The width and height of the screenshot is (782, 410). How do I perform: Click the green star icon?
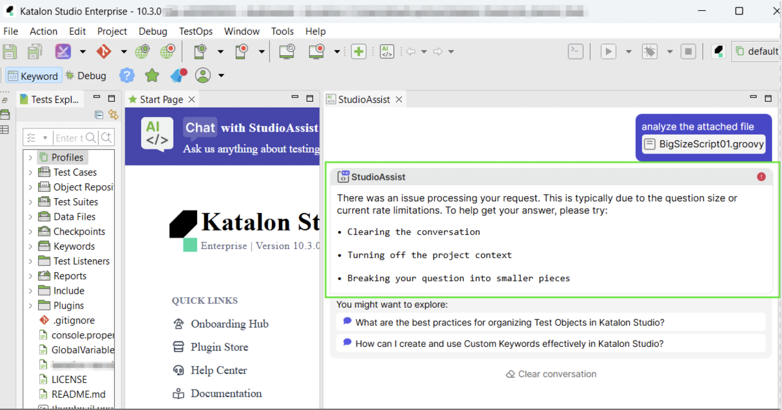click(152, 75)
